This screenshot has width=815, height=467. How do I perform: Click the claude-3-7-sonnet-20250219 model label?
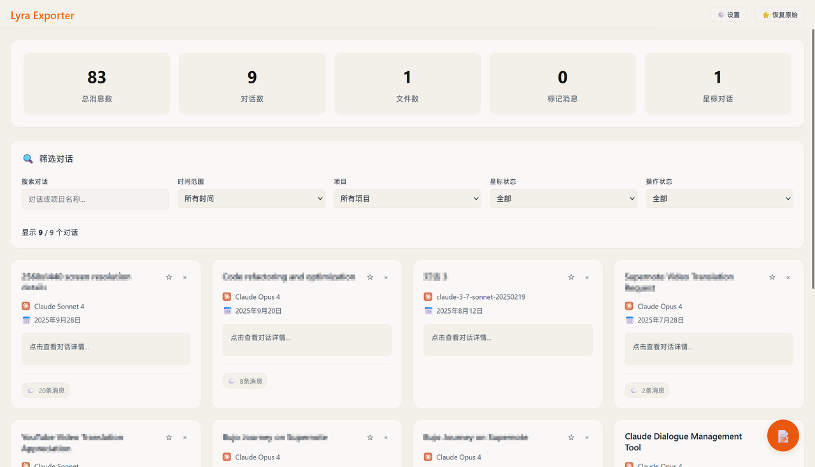click(x=481, y=296)
